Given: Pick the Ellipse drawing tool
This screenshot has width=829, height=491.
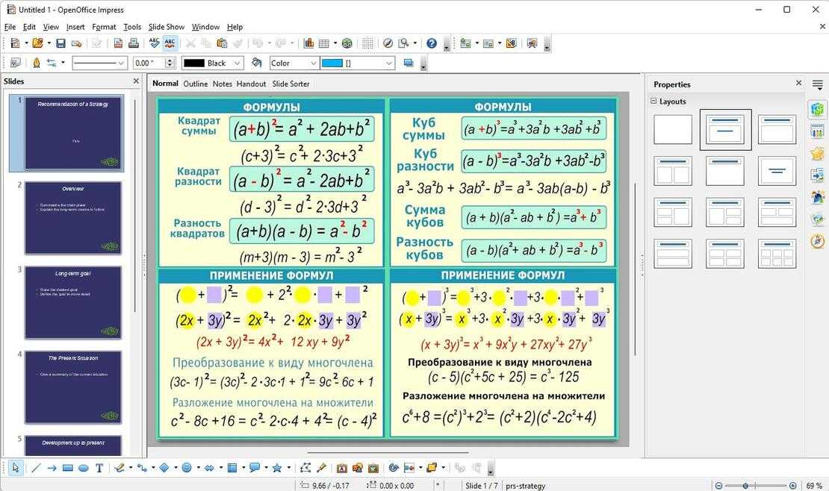Looking at the screenshot, I should click(83, 468).
